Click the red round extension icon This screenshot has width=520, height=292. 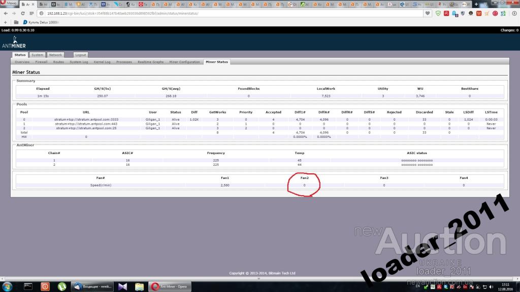[x=495, y=14]
